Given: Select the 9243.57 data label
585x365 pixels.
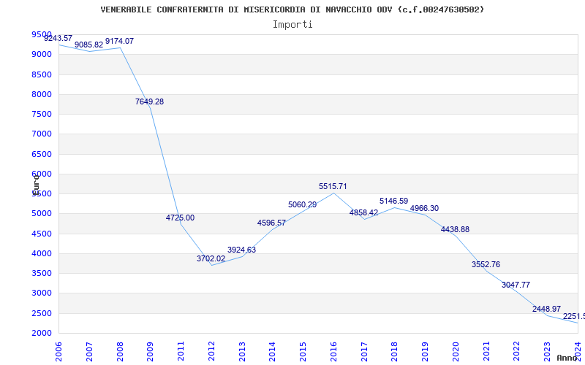Looking at the screenshot, I should point(58,38).
